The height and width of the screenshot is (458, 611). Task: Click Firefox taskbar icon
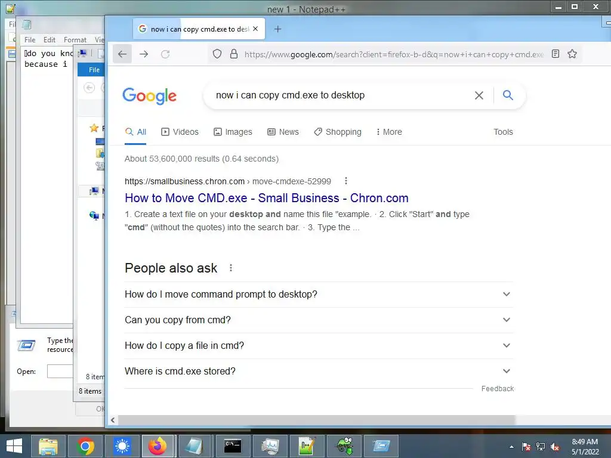158,446
